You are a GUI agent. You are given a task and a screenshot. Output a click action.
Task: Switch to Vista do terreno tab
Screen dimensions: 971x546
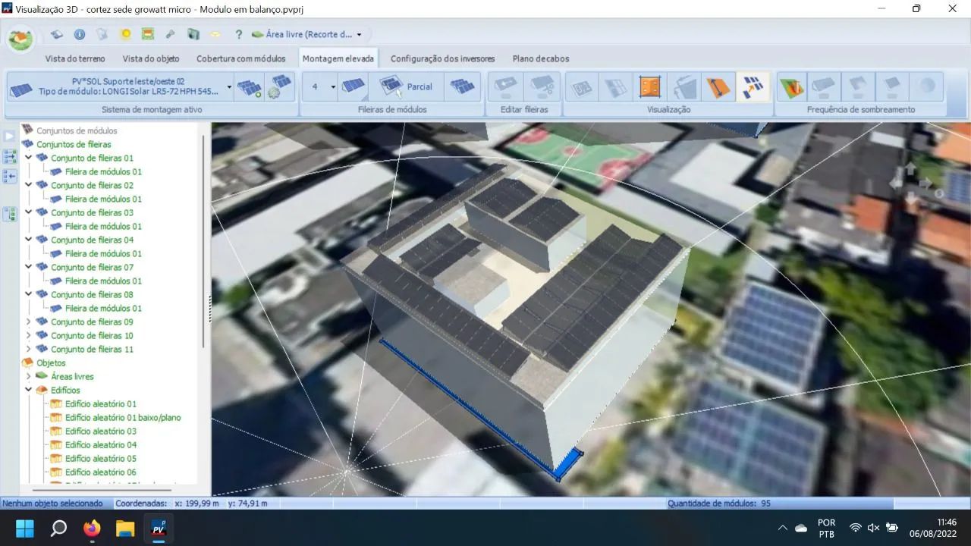(75, 58)
